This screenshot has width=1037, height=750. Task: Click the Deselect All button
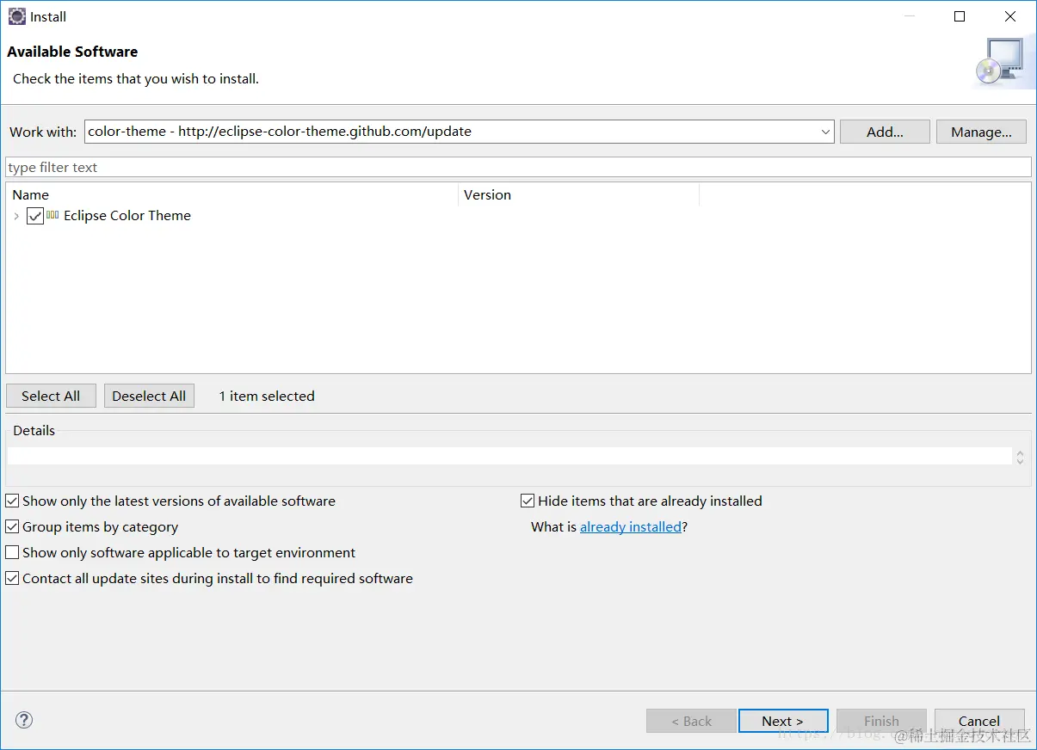pyautogui.click(x=149, y=396)
